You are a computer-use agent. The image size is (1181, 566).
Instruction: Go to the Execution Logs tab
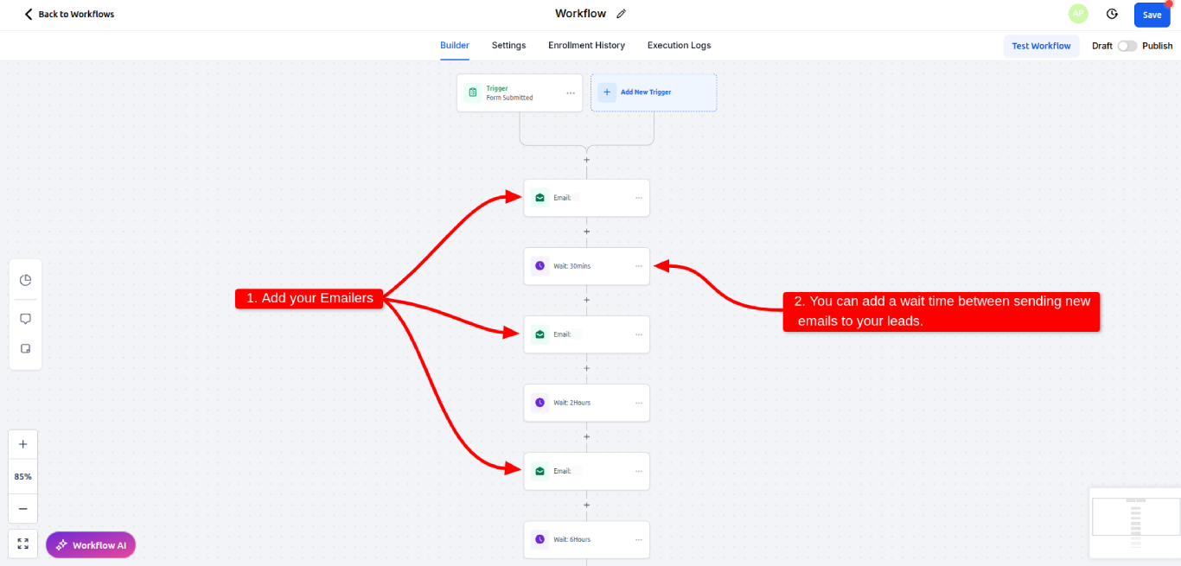(679, 45)
